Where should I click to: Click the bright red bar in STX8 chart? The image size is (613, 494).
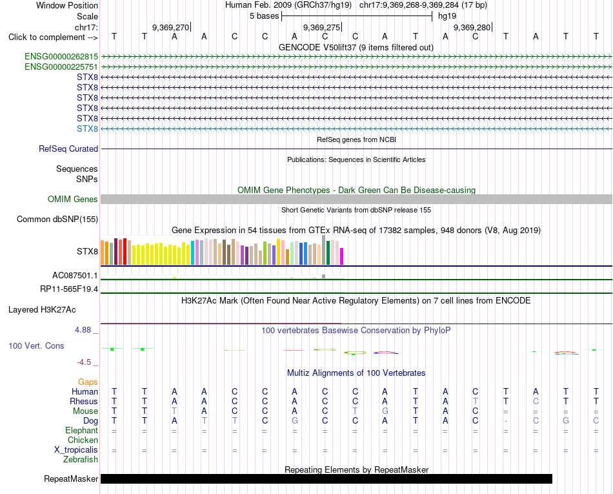[125, 251]
